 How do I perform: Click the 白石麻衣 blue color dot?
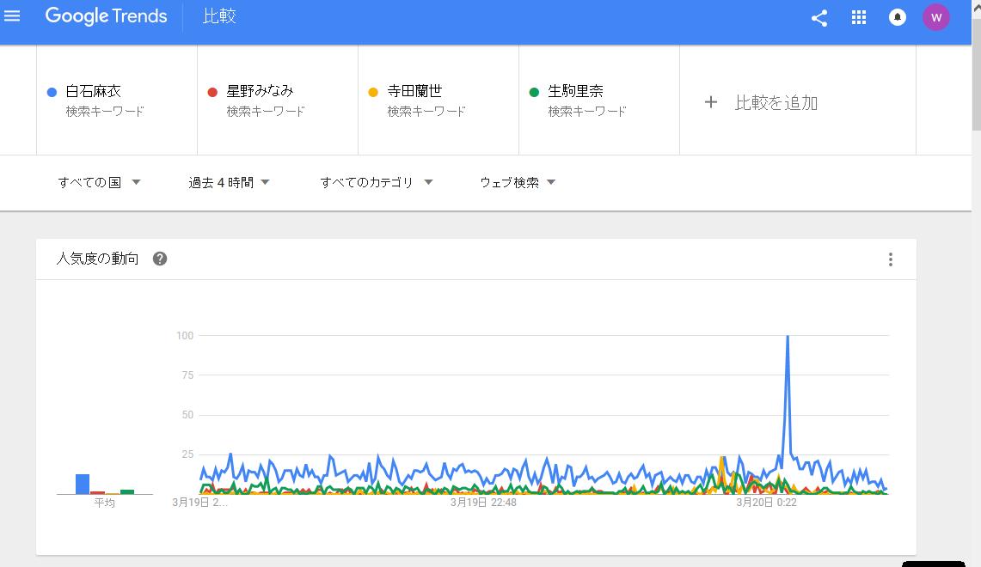tap(52, 93)
